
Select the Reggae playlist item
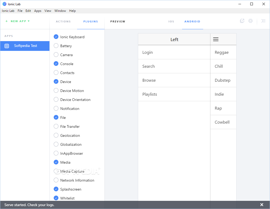tap(223, 52)
